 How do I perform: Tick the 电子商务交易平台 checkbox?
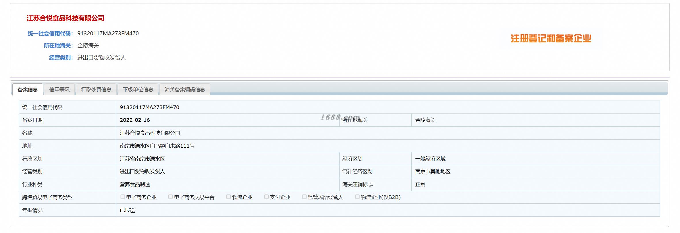point(170,197)
